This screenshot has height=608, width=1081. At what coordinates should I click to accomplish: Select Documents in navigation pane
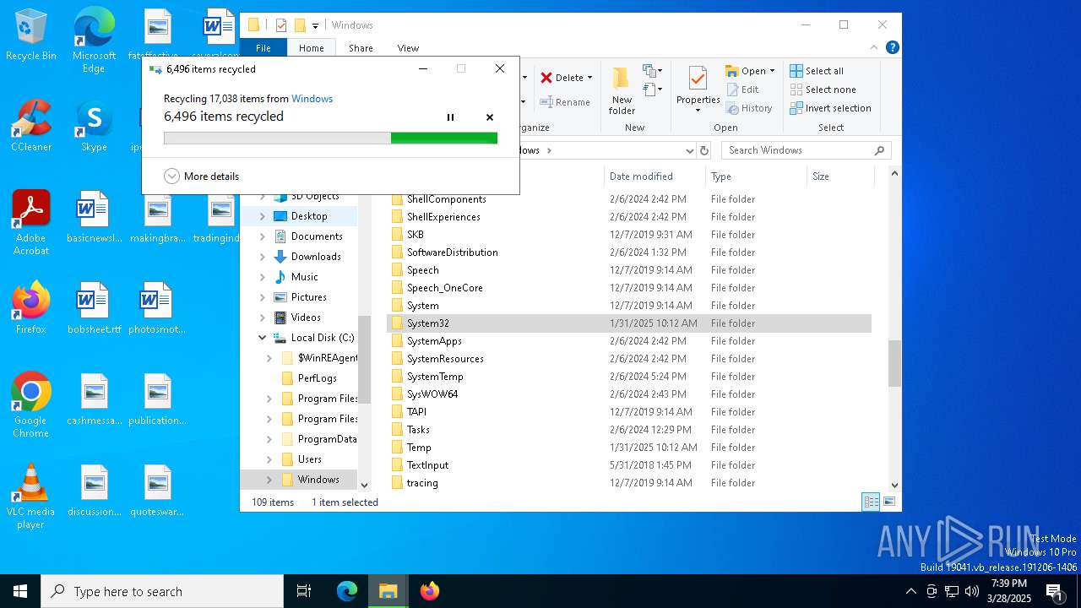(317, 236)
